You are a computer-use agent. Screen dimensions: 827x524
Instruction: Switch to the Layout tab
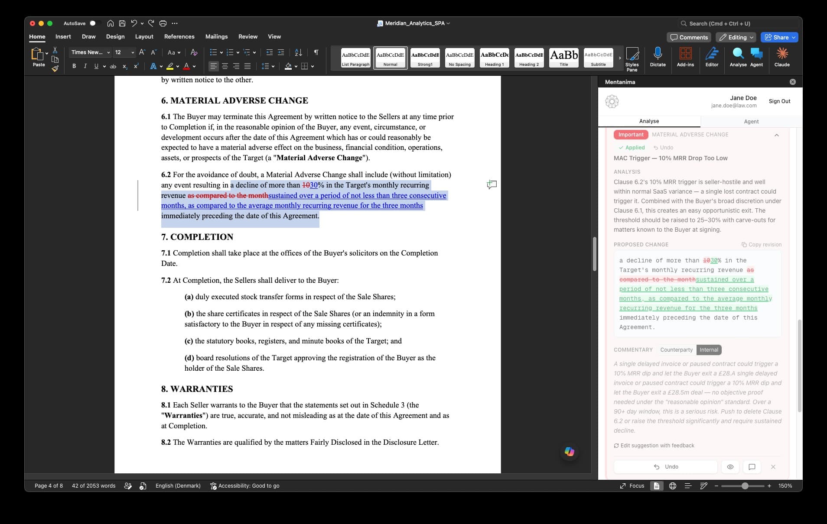[x=144, y=37]
